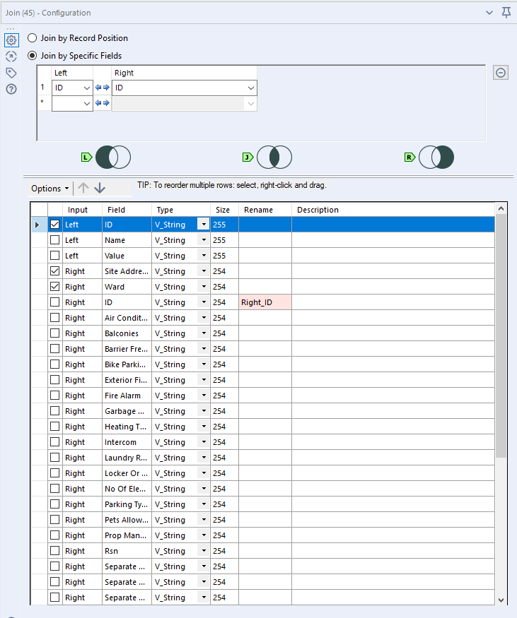Open the Configuration gear tab in sidebar

[11, 40]
